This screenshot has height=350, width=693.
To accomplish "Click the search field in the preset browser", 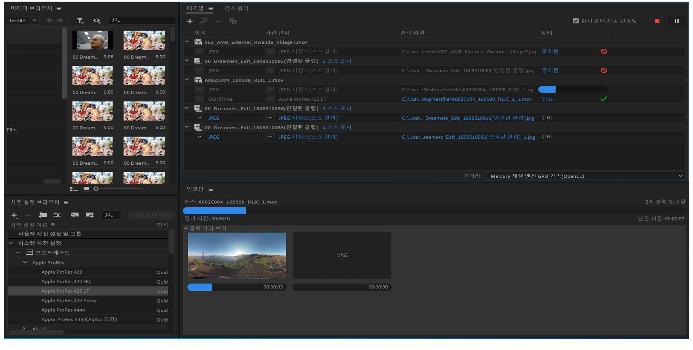I will [x=111, y=215].
